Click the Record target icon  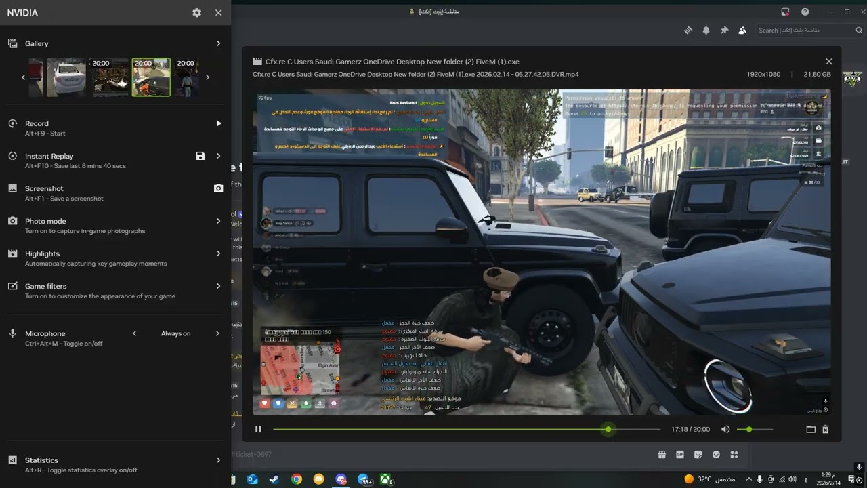(12, 123)
